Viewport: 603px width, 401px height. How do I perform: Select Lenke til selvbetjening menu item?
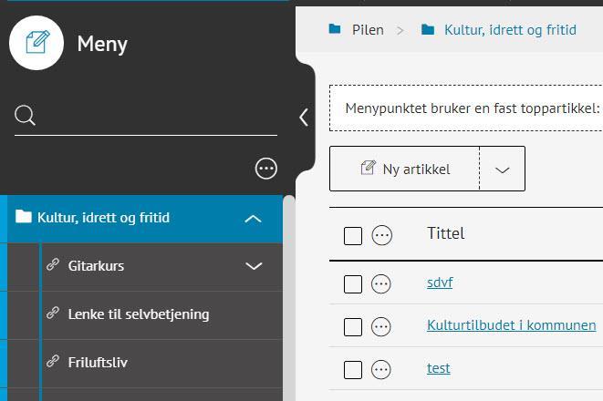[x=139, y=314]
